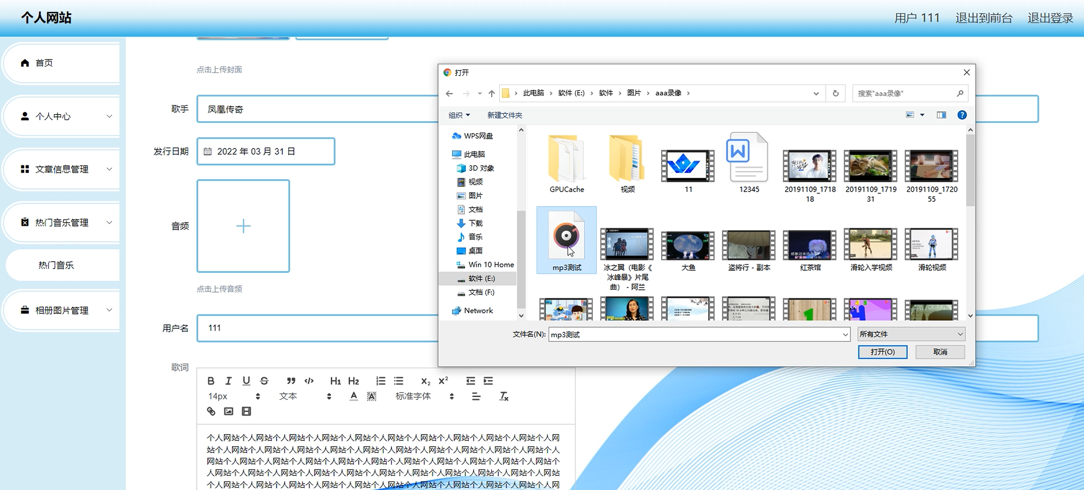Viewport: 1084px width, 490px height.
Task: Click the audio upload plus box
Action: (243, 226)
